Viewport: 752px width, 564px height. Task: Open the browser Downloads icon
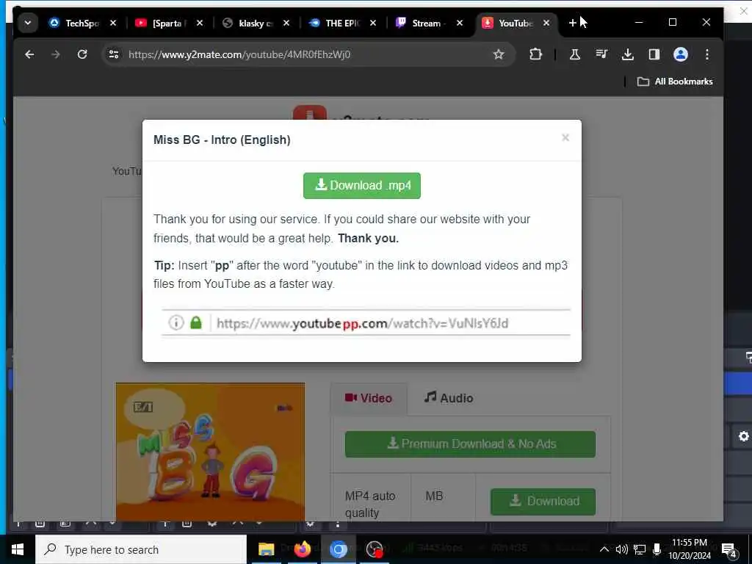(x=628, y=54)
